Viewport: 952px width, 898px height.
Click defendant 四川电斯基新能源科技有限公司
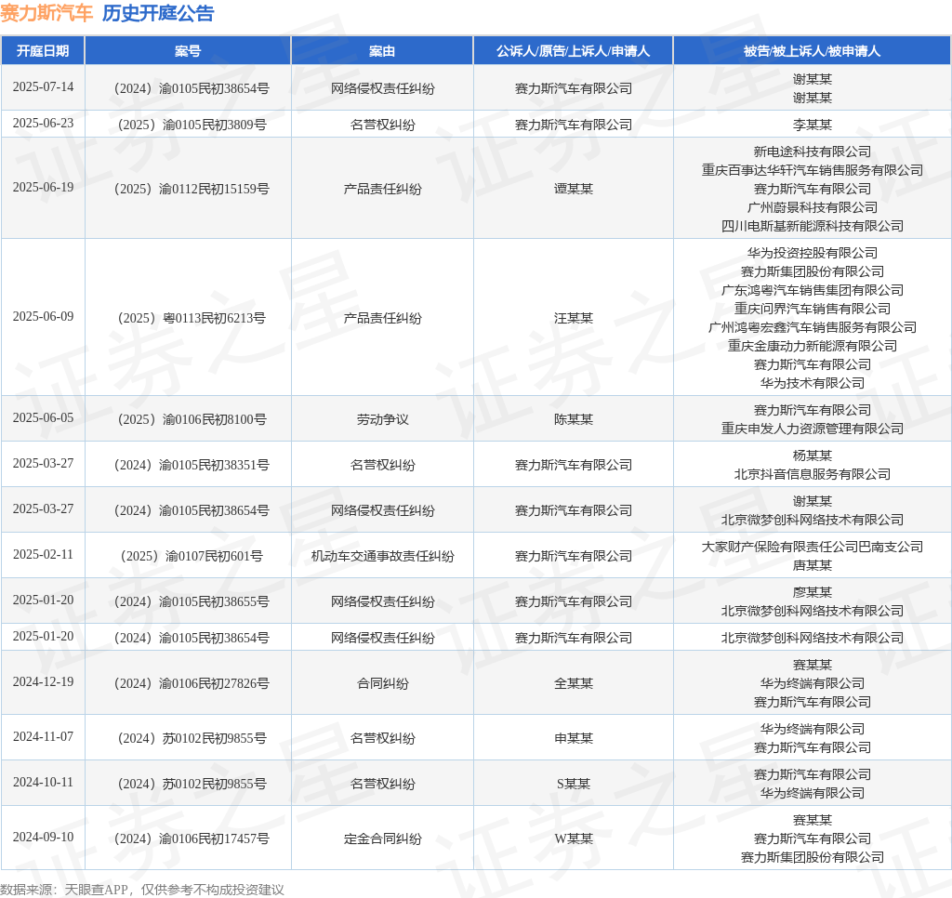click(x=812, y=226)
